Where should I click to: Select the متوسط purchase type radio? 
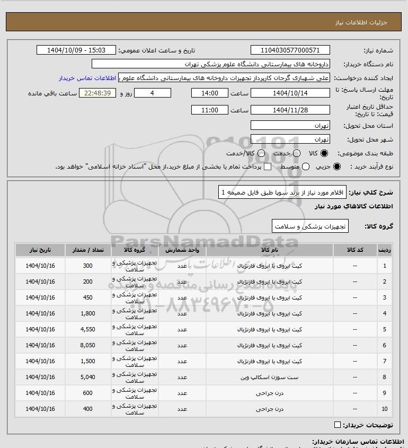[x=306, y=166]
